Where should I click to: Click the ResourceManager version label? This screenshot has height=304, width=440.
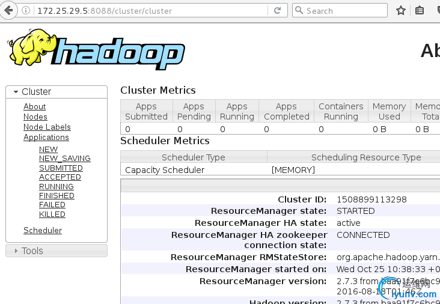tap(263, 281)
